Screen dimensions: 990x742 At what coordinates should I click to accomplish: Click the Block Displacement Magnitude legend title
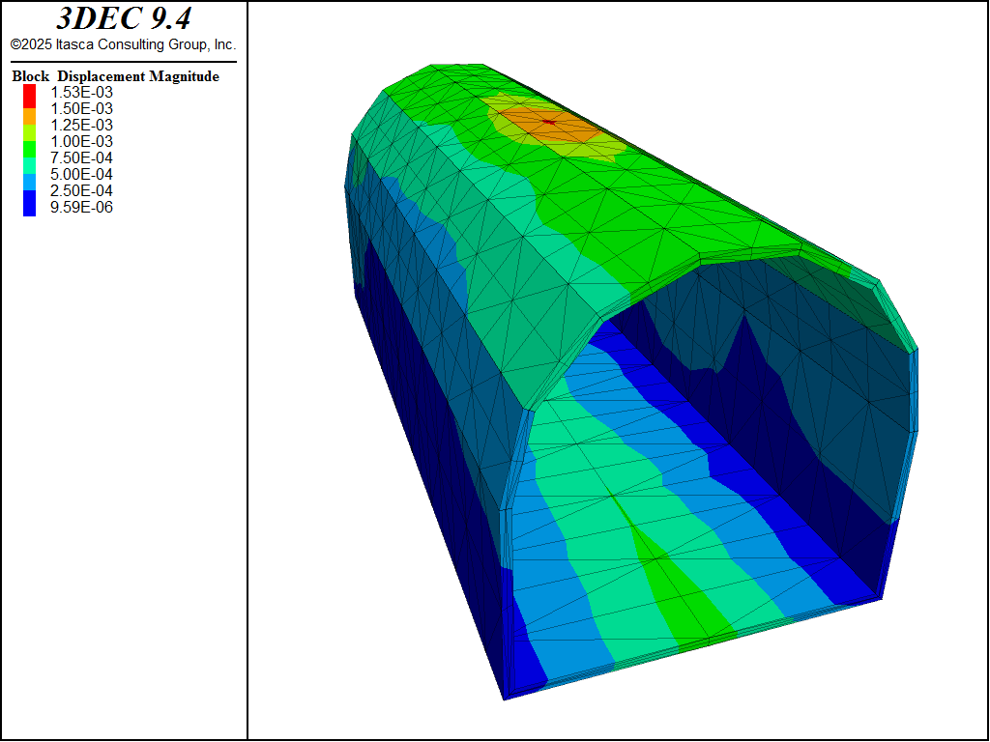115,76
